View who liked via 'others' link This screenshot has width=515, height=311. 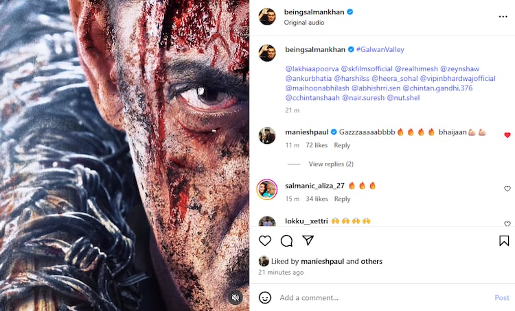372,261
